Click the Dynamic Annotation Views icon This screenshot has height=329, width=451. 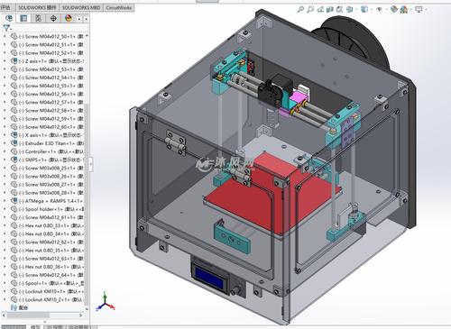coord(339,9)
